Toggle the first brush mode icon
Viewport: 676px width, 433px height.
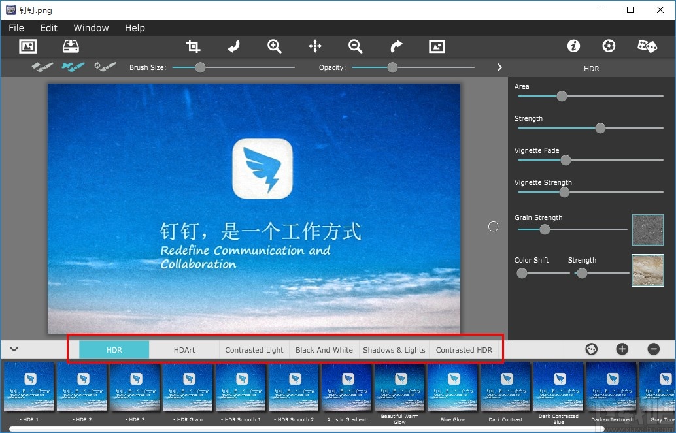click(42, 67)
